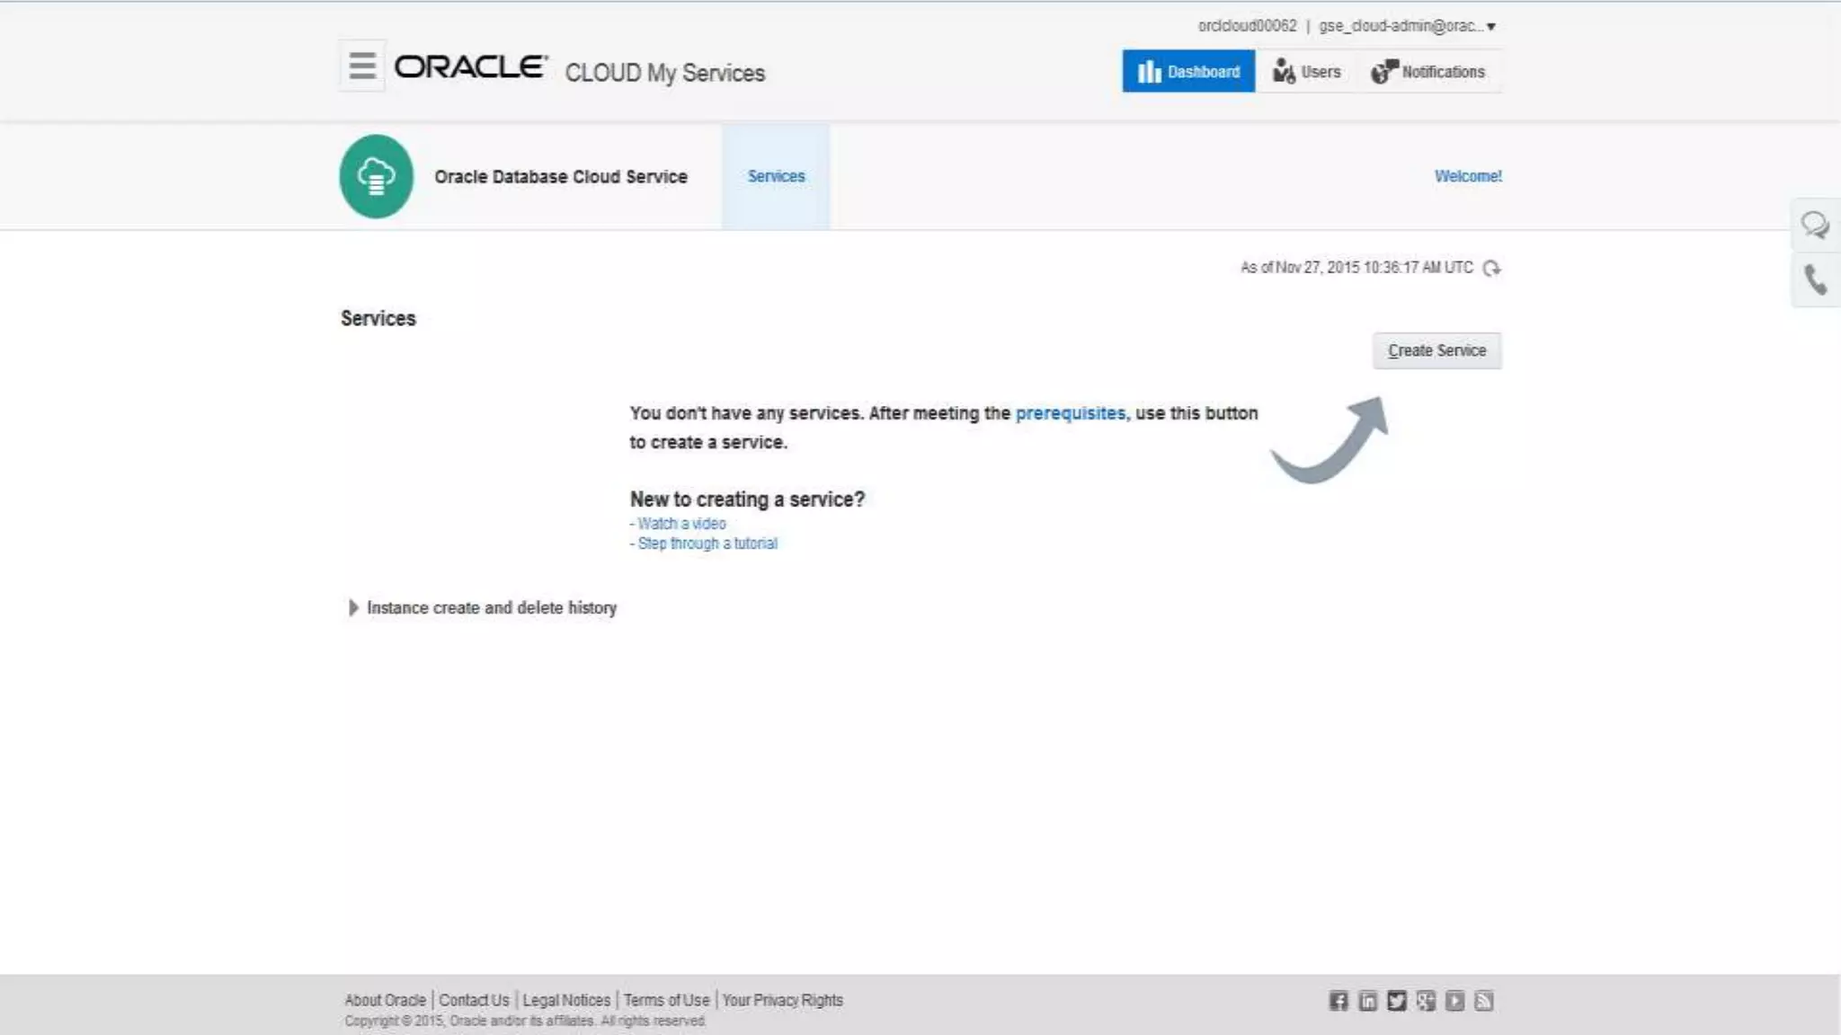Click the LinkedIn footer icon

tap(1367, 1001)
